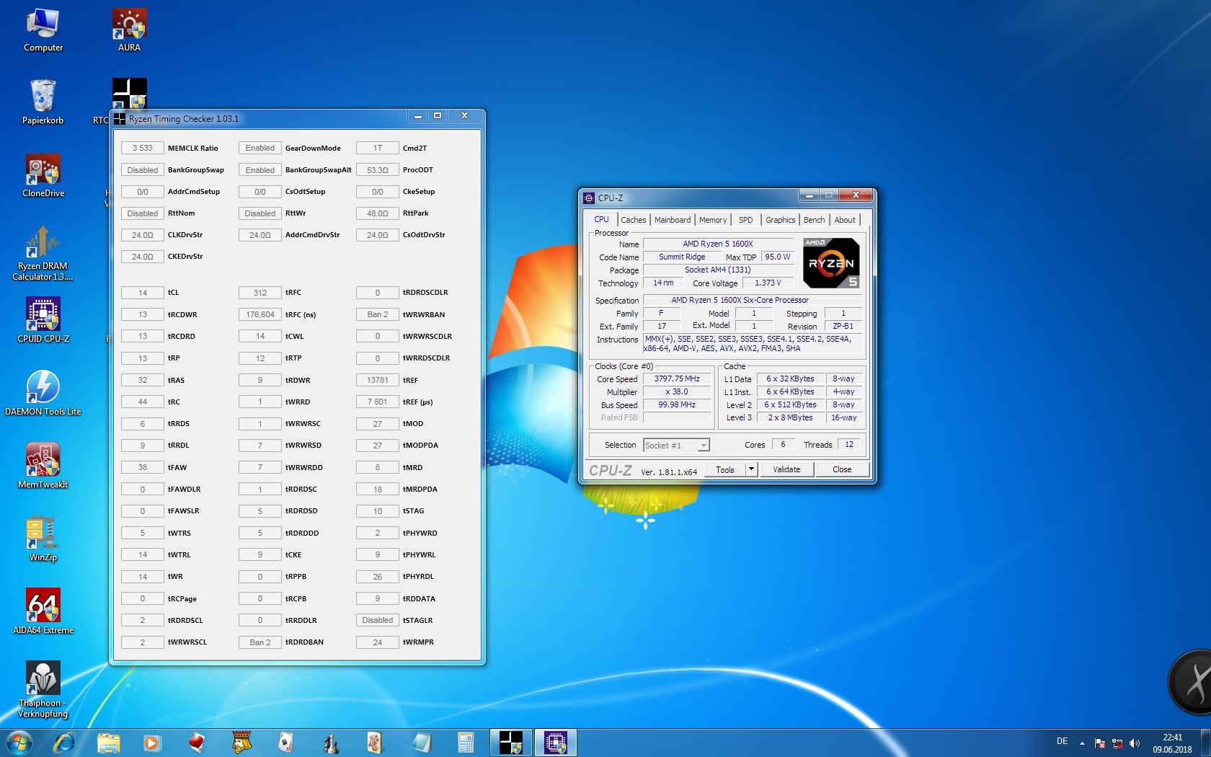
Task: Show hidden system tray icons
Action: point(1082,743)
